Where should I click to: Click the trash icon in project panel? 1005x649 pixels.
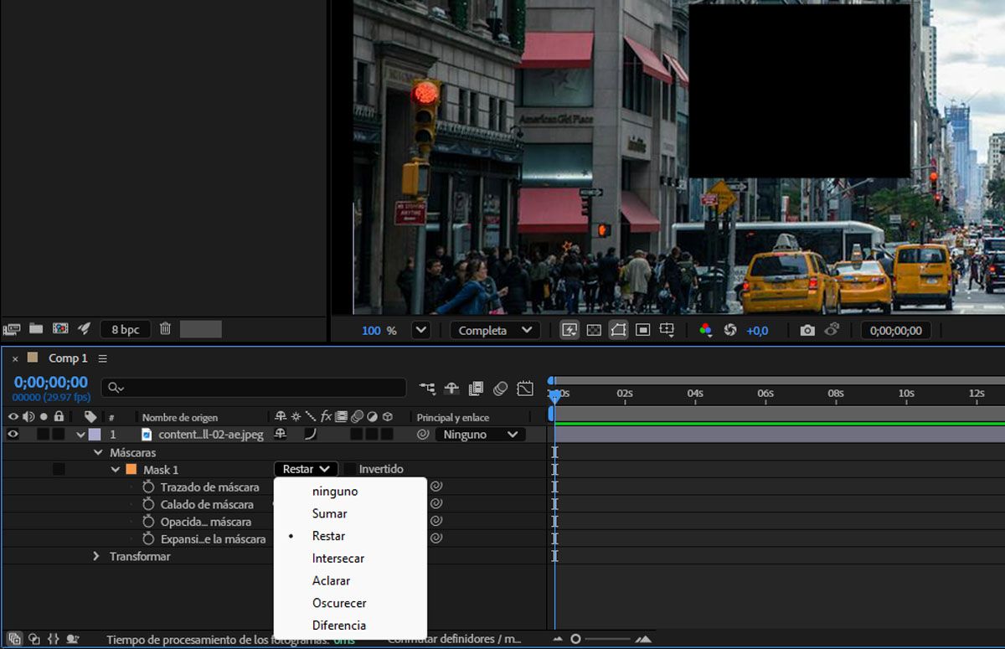(165, 329)
